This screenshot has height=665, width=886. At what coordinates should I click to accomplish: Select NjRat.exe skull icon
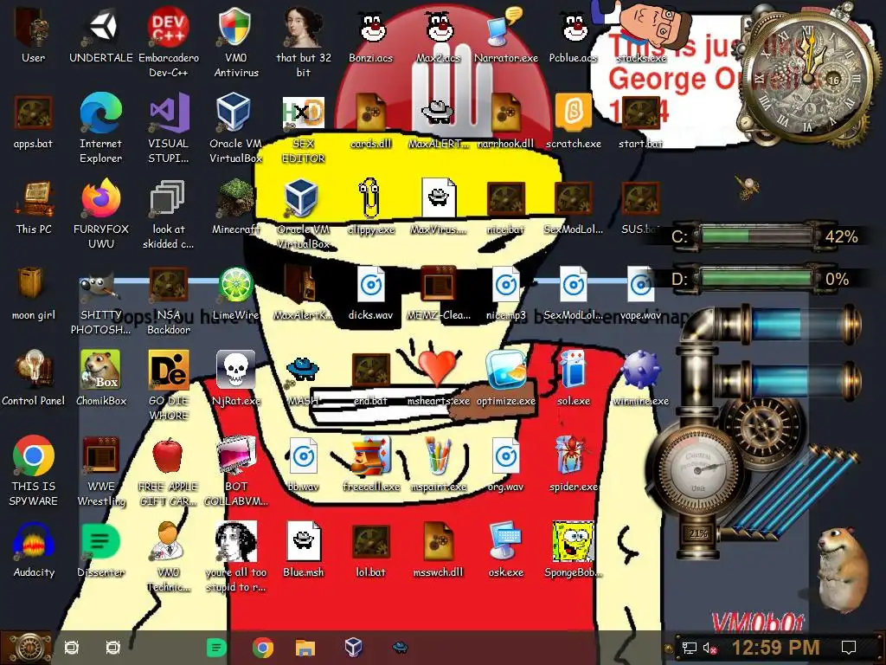click(235, 370)
